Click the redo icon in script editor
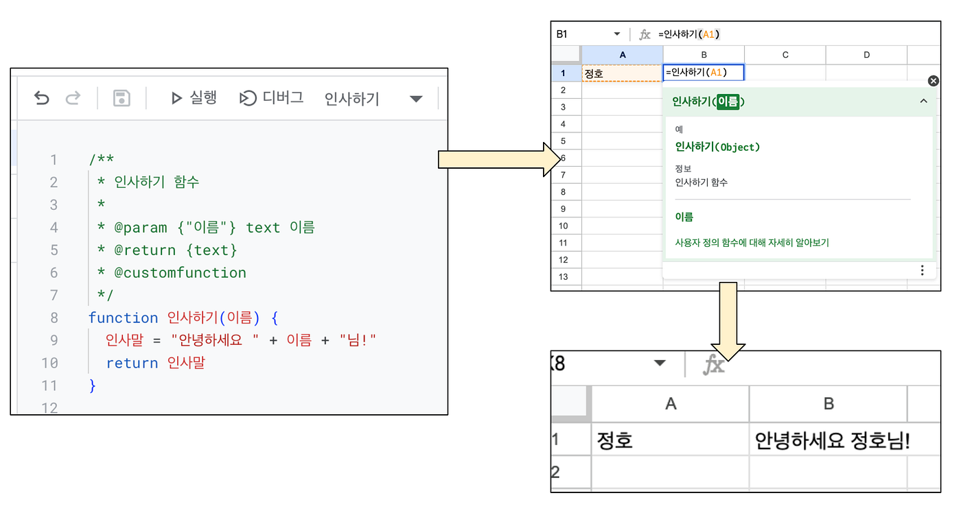Image resolution: width=961 pixels, height=513 pixels. tap(73, 99)
